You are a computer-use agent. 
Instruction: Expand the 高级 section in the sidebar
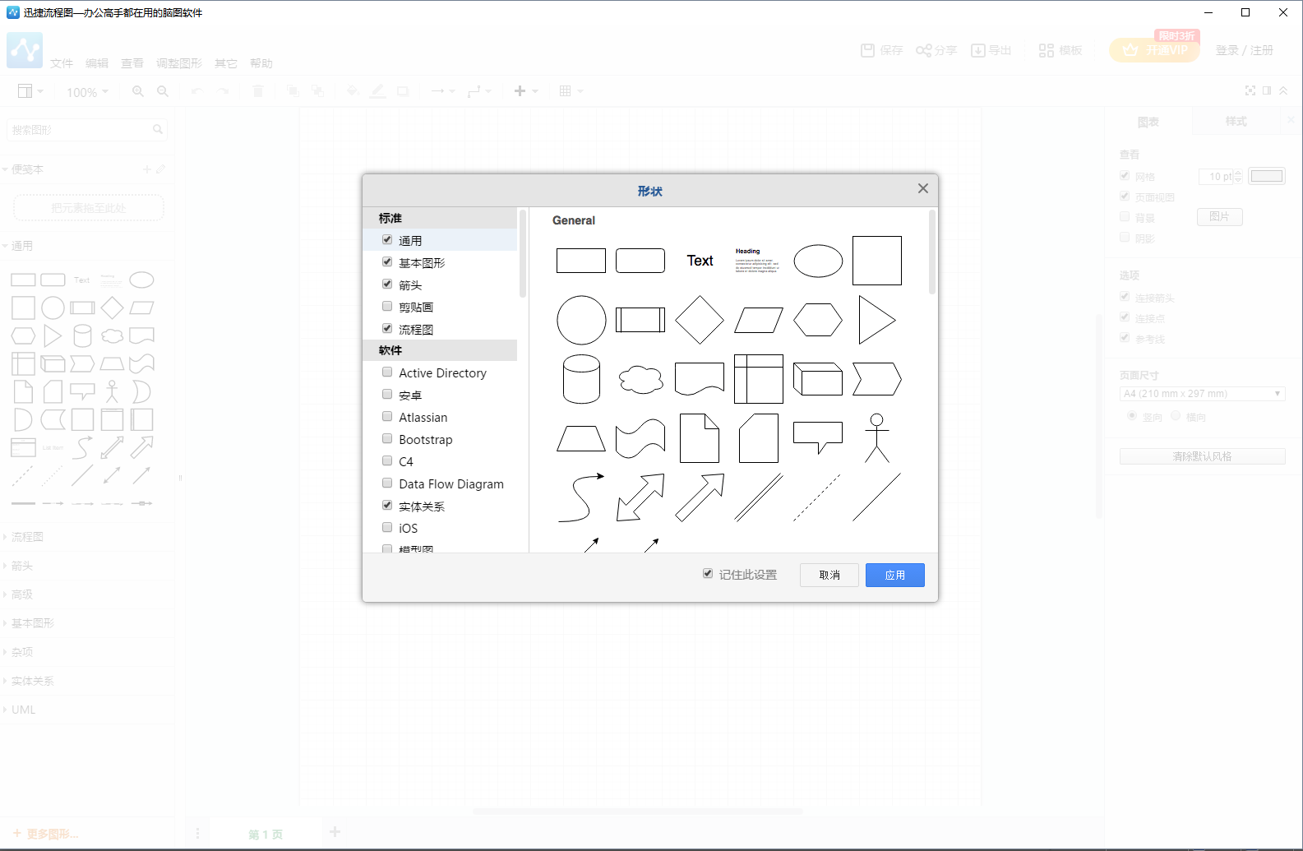(x=22, y=594)
